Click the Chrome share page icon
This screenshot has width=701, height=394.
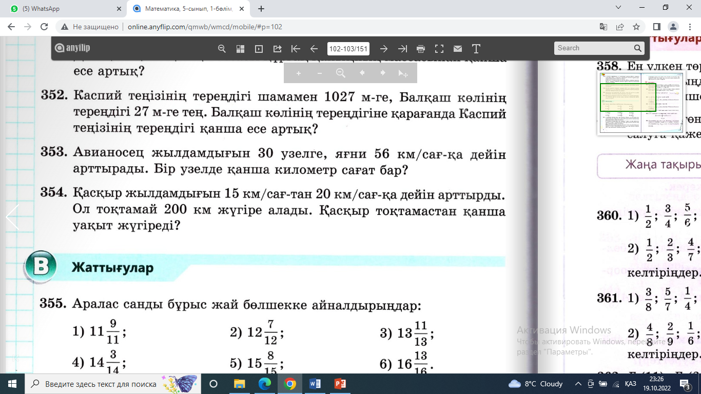[620, 27]
